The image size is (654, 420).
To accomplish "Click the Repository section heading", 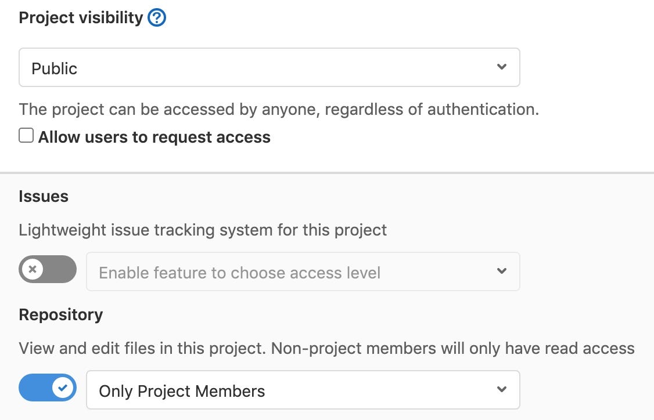I will tap(61, 315).
